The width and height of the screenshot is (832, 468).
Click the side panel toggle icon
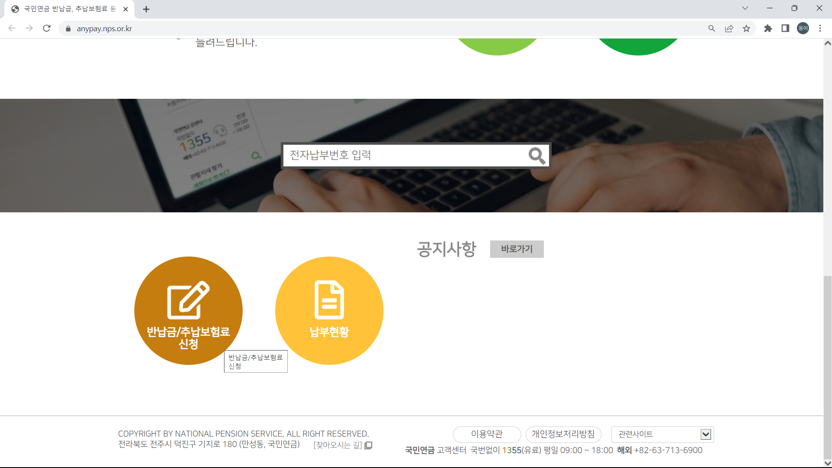point(785,28)
